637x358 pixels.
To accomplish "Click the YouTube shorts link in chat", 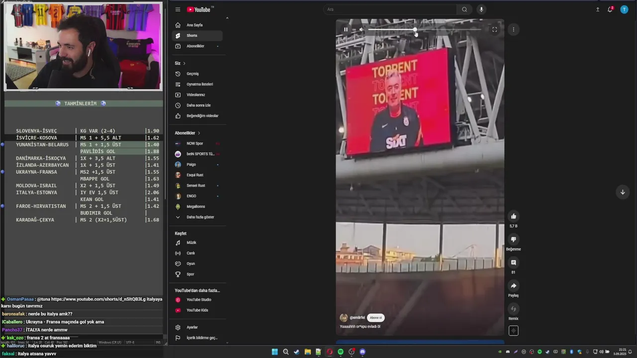I will pos(98,299).
